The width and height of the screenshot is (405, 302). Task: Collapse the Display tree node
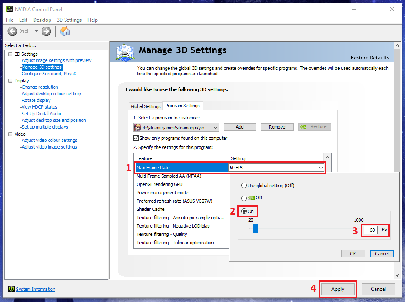pyautogui.click(x=11, y=81)
